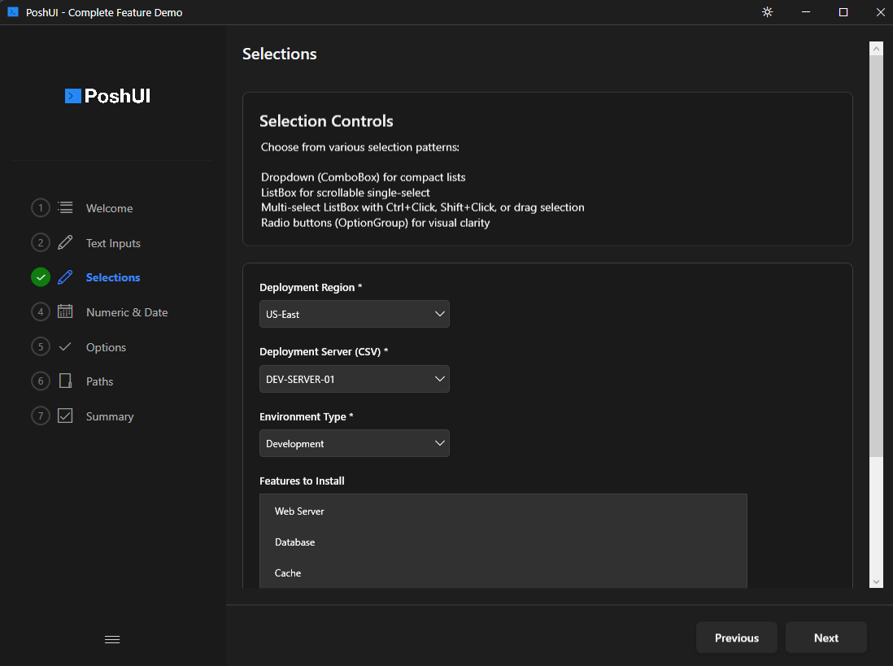
Task: Click the Development dropdown chevron
Action: pyautogui.click(x=440, y=443)
